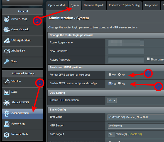
Task: Click the Guest Network icon
Action: click(x=7, y=30)
